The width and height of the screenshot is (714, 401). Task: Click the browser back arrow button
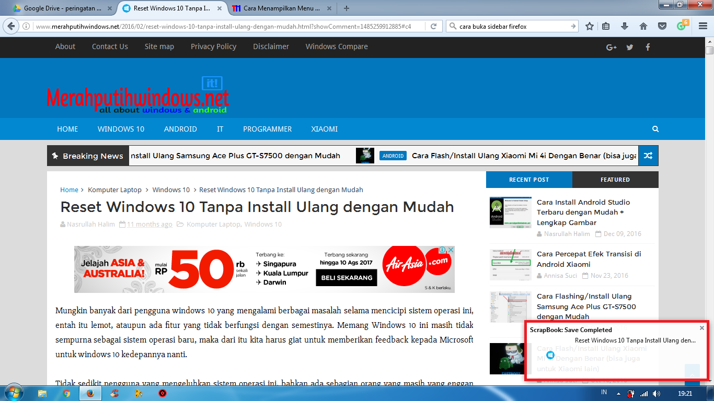11,26
